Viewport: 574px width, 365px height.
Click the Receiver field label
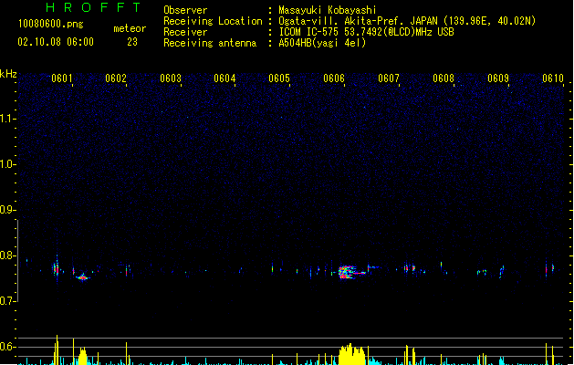coord(185,32)
